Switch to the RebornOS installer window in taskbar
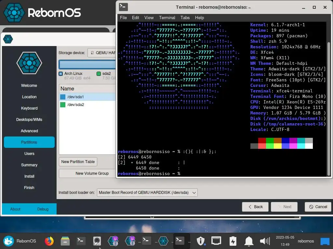 [163, 241]
